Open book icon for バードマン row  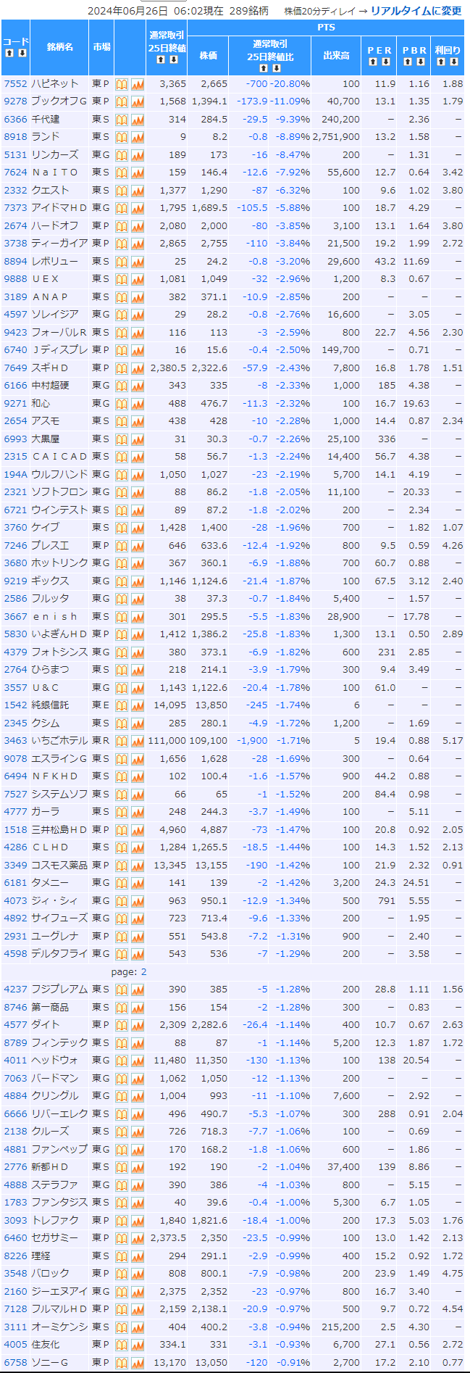pos(122,1079)
